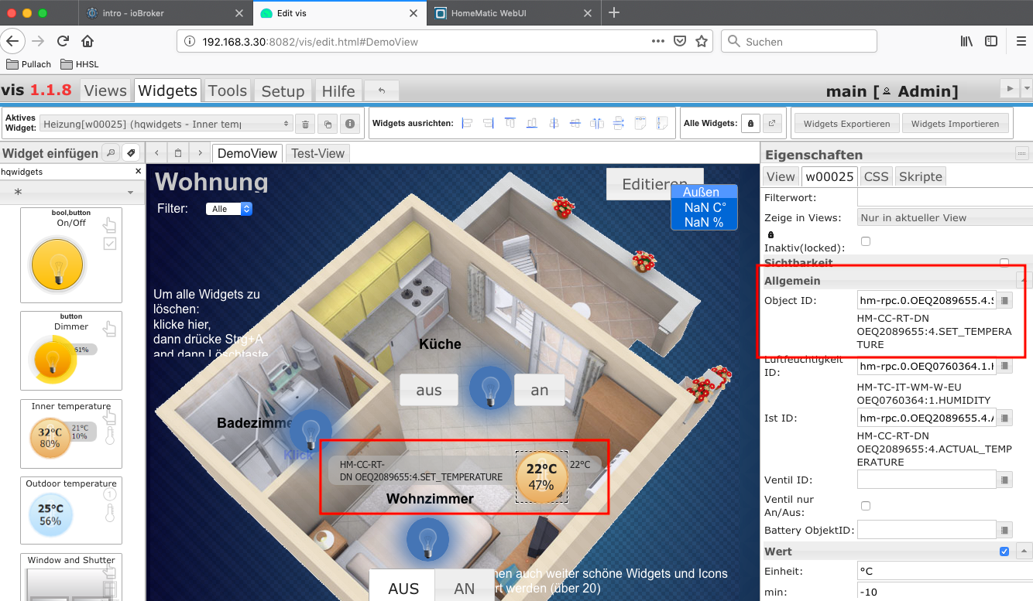
Task: Center widgets vertically via align icon
Action: pyautogui.click(x=575, y=123)
